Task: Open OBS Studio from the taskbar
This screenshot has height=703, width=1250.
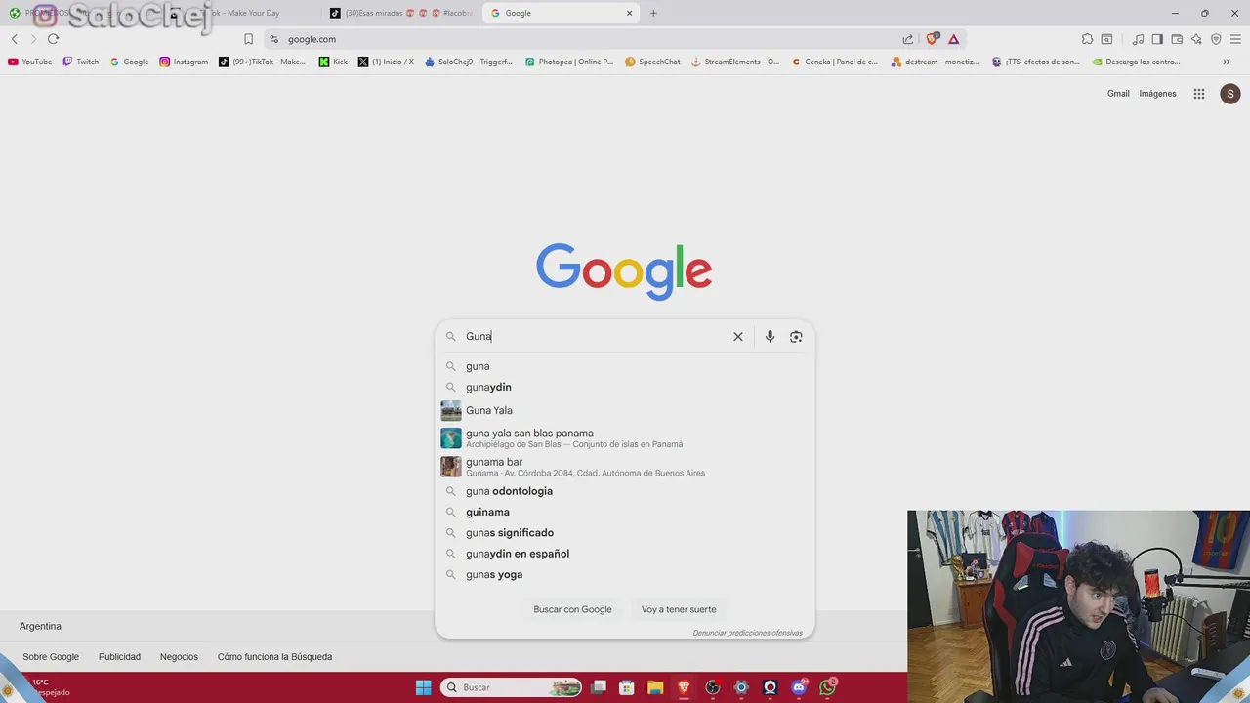Action: click(713, 687)
